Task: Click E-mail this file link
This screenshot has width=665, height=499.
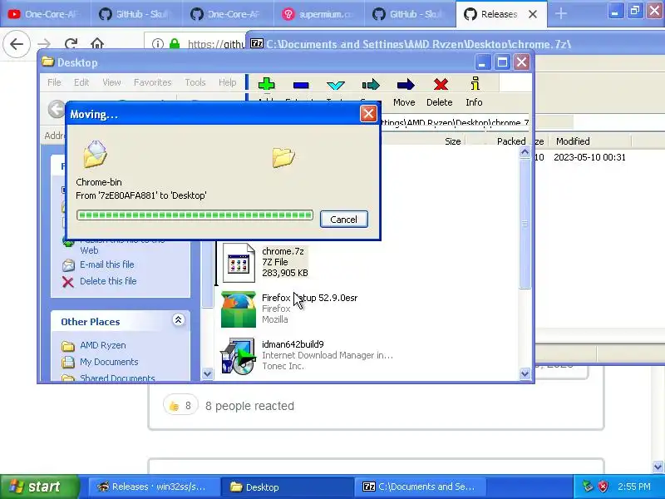Action: coord(107,264)
